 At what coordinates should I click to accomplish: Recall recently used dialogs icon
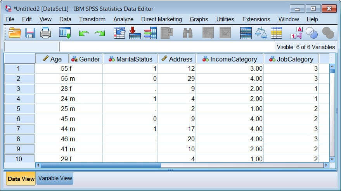65,33
